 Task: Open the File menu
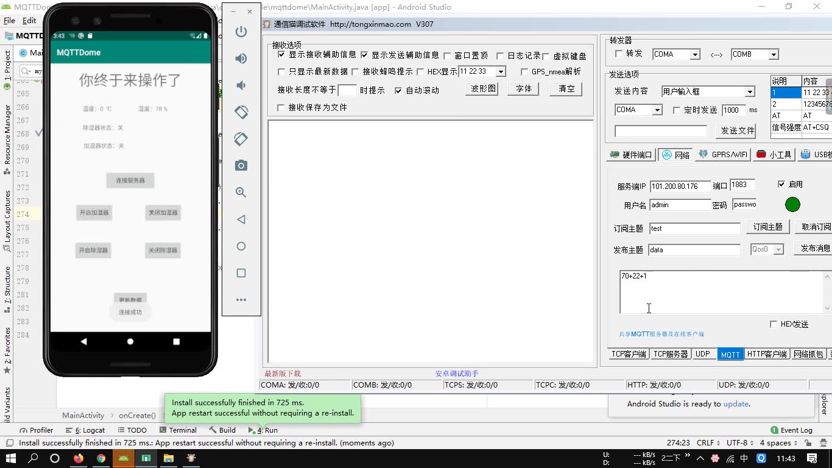tap(9, 20)
